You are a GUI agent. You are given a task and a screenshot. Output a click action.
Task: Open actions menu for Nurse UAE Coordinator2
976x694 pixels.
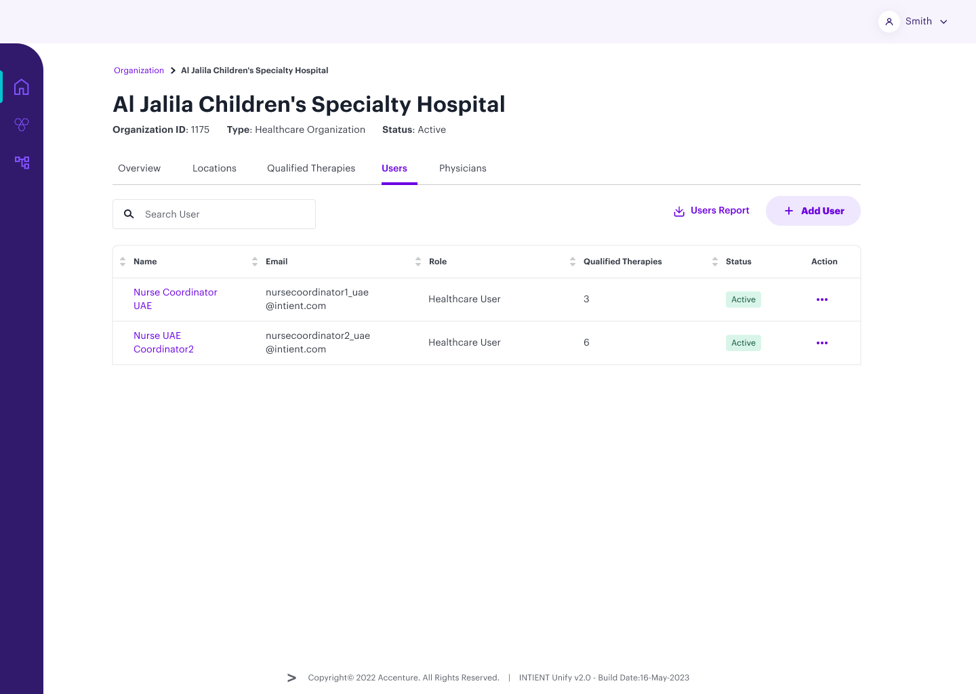(821, 343)
